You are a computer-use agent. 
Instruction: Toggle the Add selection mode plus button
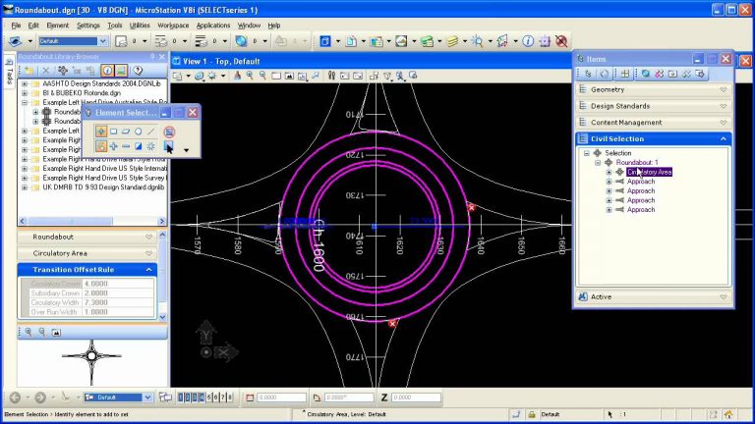[114, 146]
